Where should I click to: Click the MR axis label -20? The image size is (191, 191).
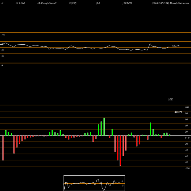[186, 144]
